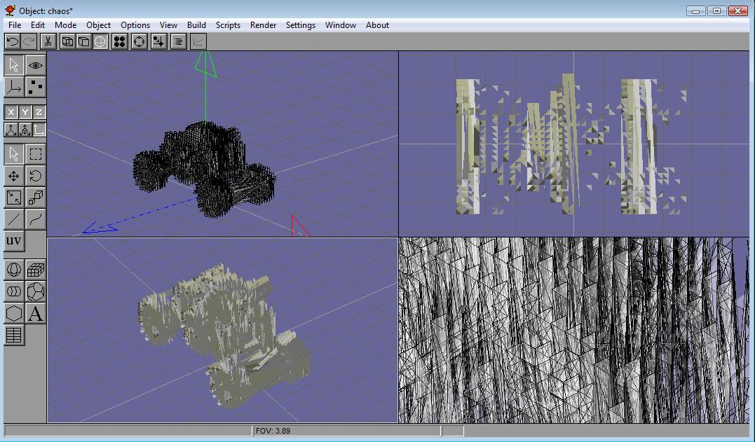Viewport: 755px width, 442px height.
Task: Activate the UV texture tool
Action: click(13, 241)
